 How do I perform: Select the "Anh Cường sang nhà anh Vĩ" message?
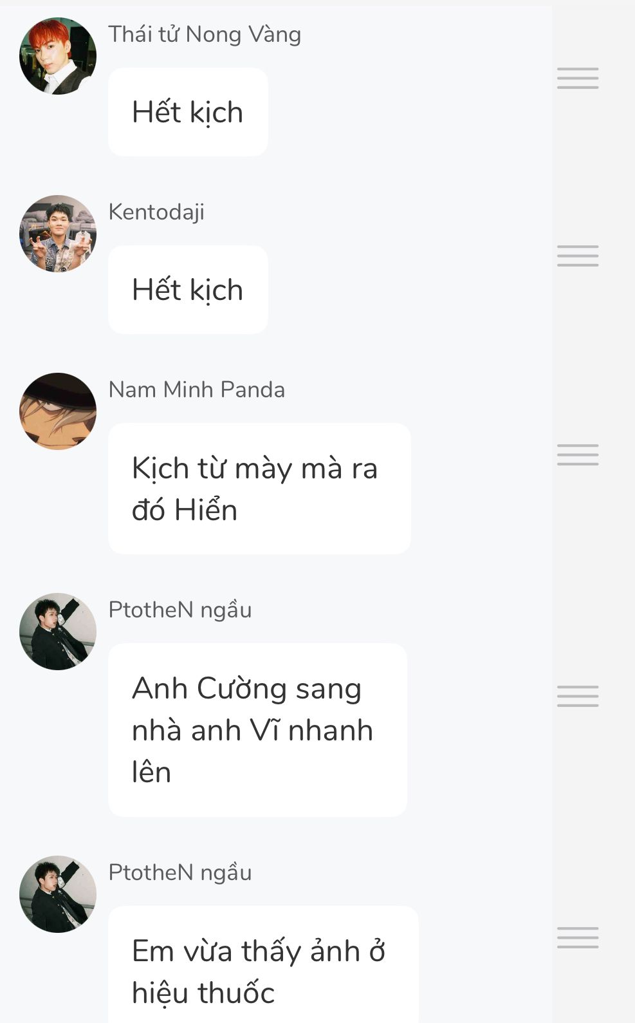pos(257,730)
